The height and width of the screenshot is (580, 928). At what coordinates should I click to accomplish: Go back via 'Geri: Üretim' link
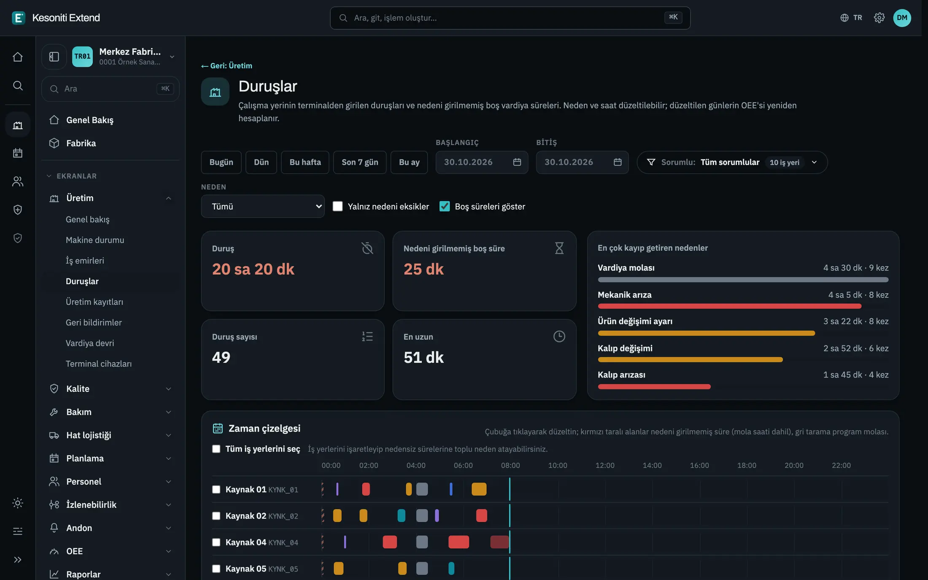[227, 66]
